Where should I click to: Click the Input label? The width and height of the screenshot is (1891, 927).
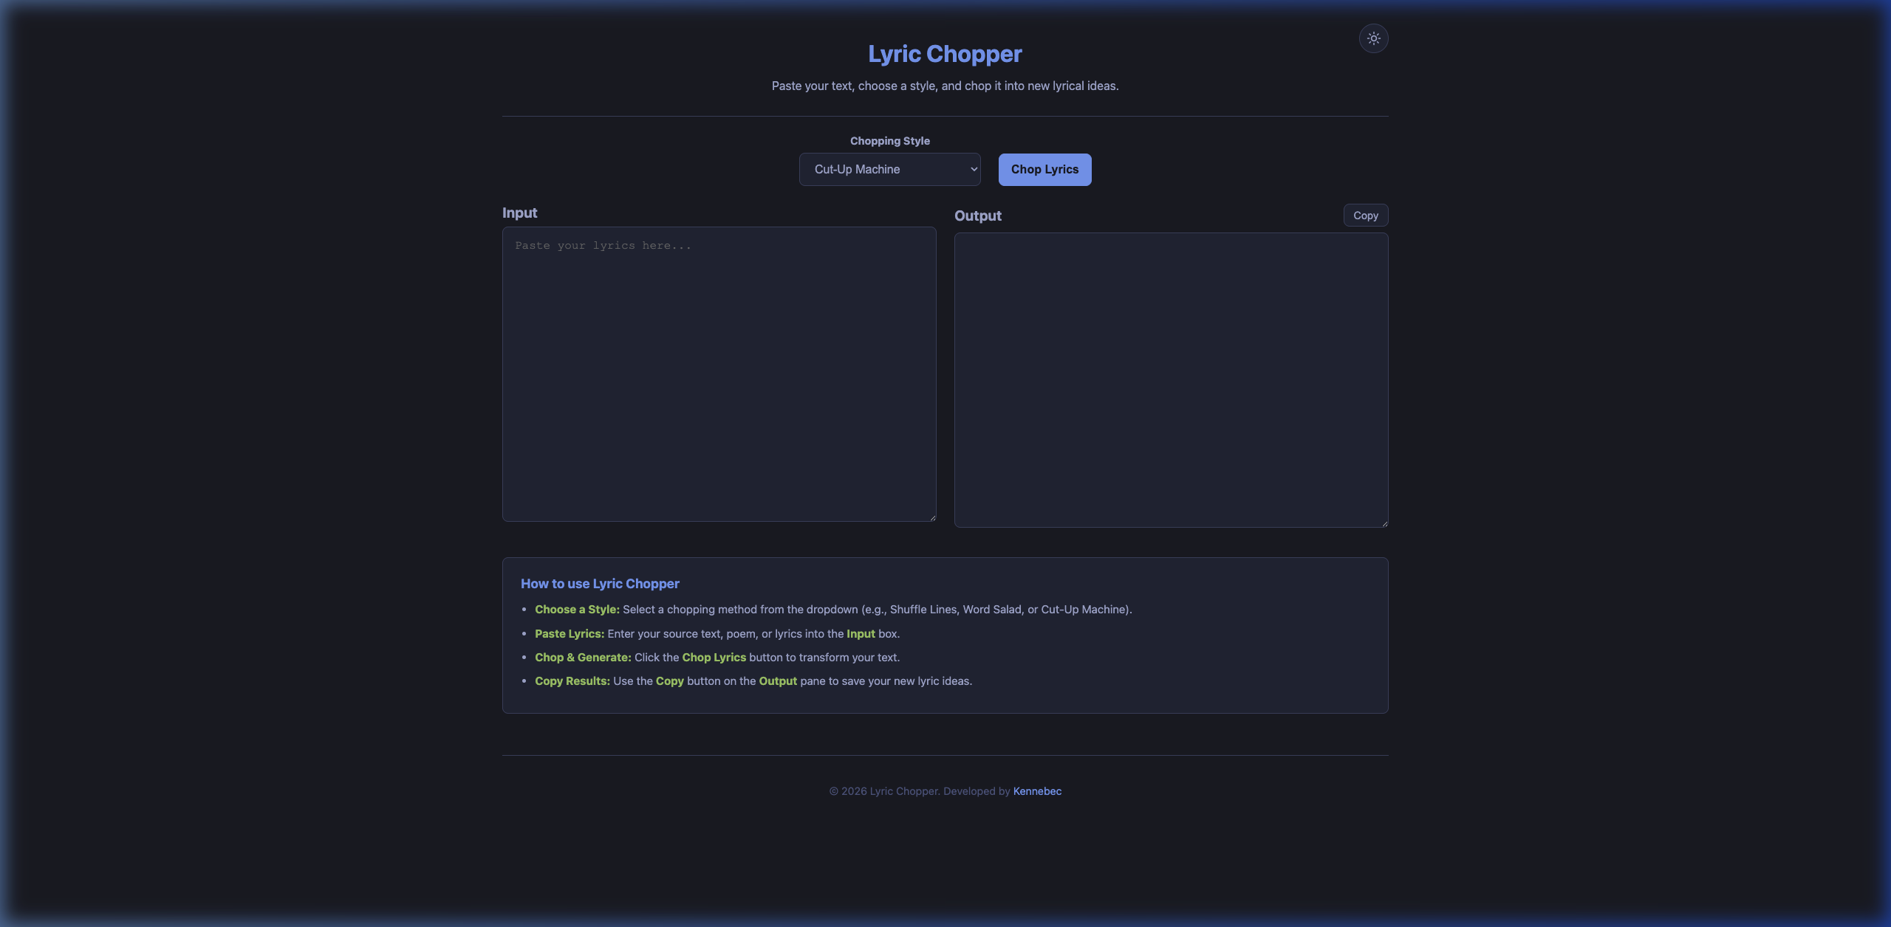(520, 213)
